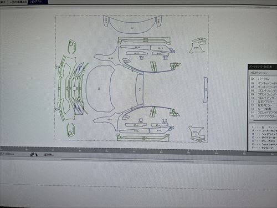Select the highlighted dark blue tab at top
Screen dimensions: 277x208
click(38, 2)
